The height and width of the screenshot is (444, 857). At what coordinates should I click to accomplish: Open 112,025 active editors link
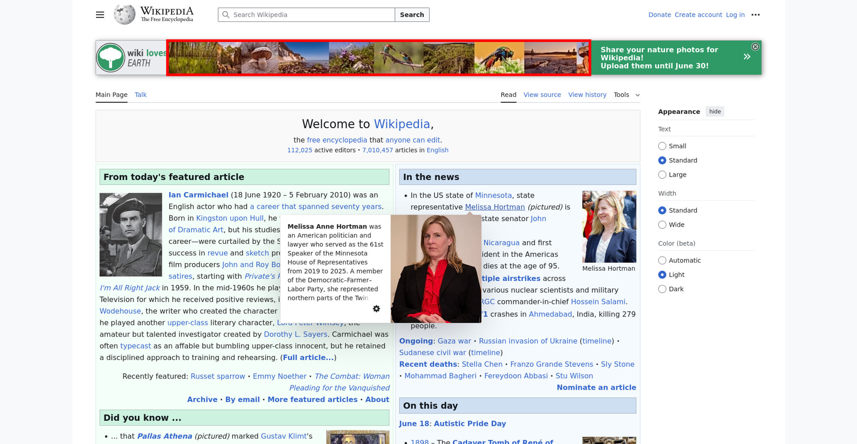(x=300, y=150)
